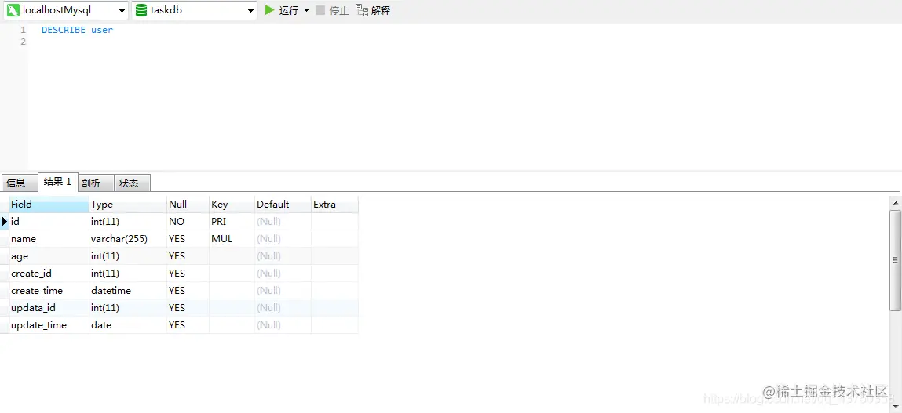Click line number 2 in the editor gutter
The width and height of the screenshot is (902, 413).
tap(23, 42)
